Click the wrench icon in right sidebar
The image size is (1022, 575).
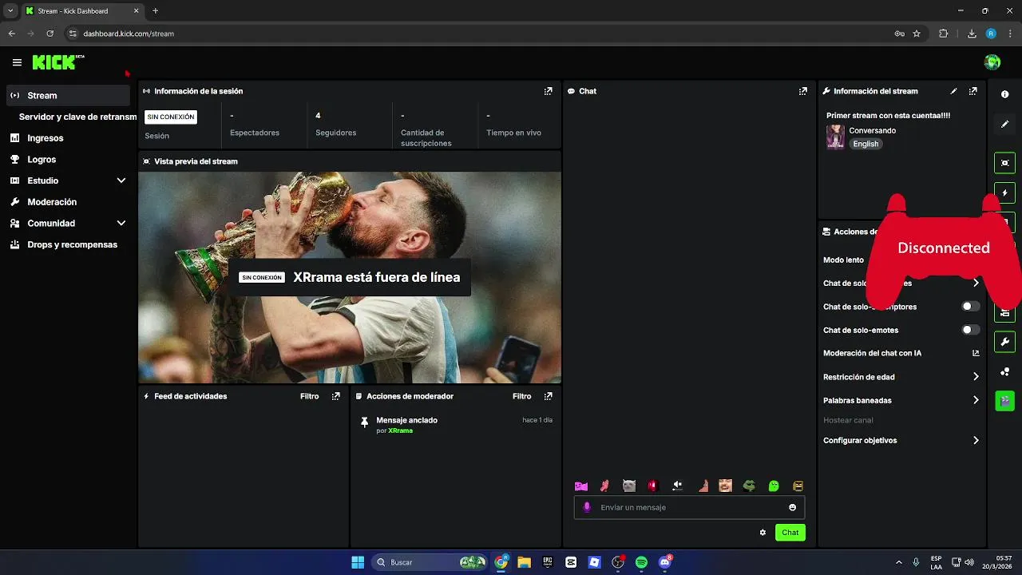(1004, 342)
